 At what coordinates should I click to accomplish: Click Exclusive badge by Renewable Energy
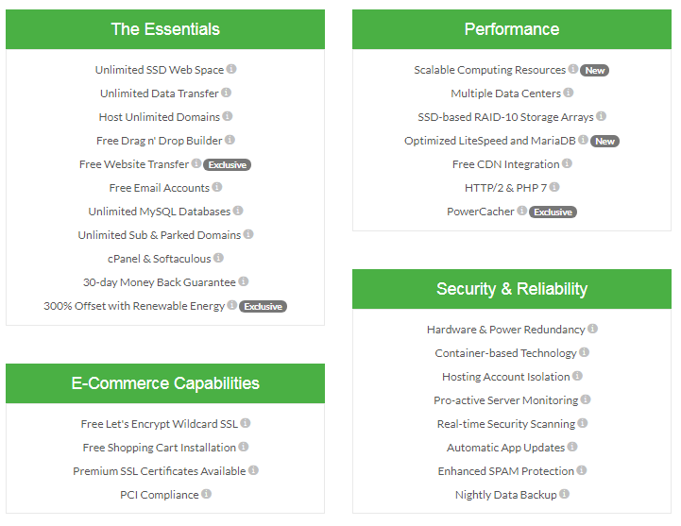pyautogui.click(x=263, y=306)
